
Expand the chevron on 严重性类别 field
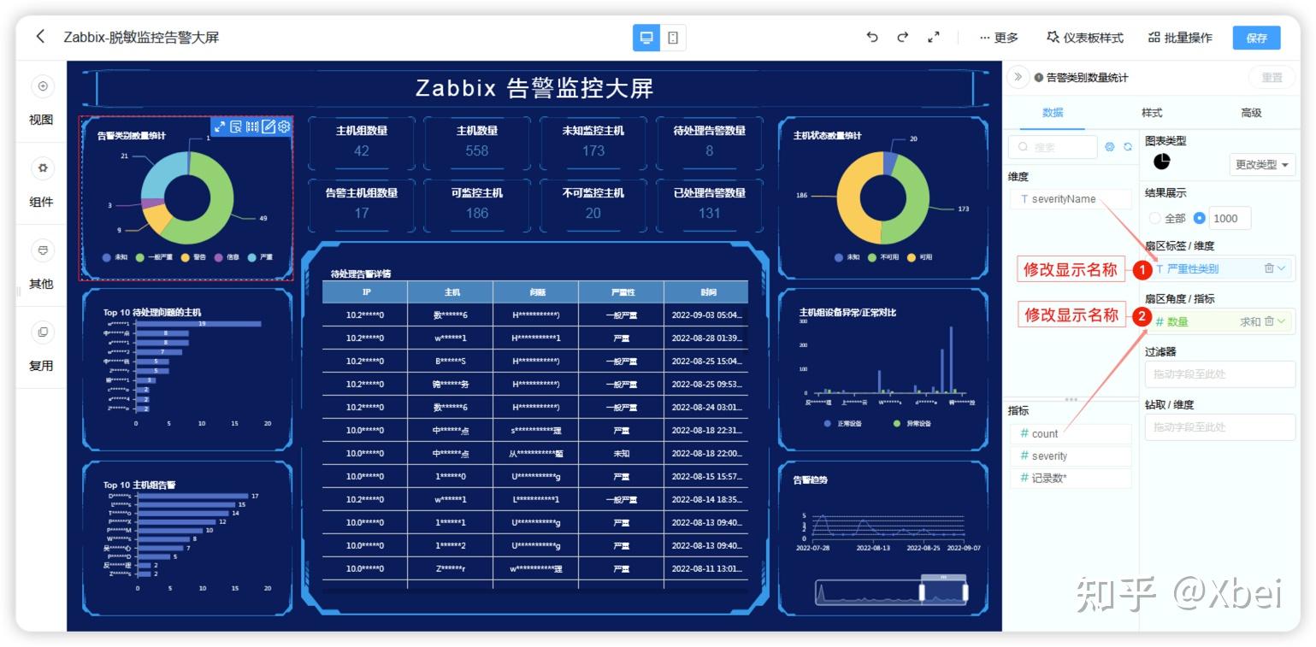click(x=1283, y=268)
